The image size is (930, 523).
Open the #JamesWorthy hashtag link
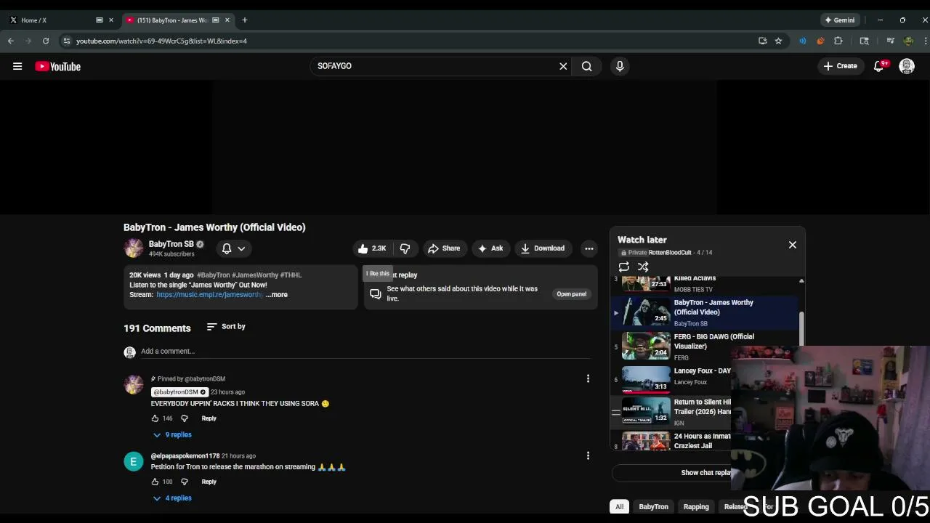point(255,275)
